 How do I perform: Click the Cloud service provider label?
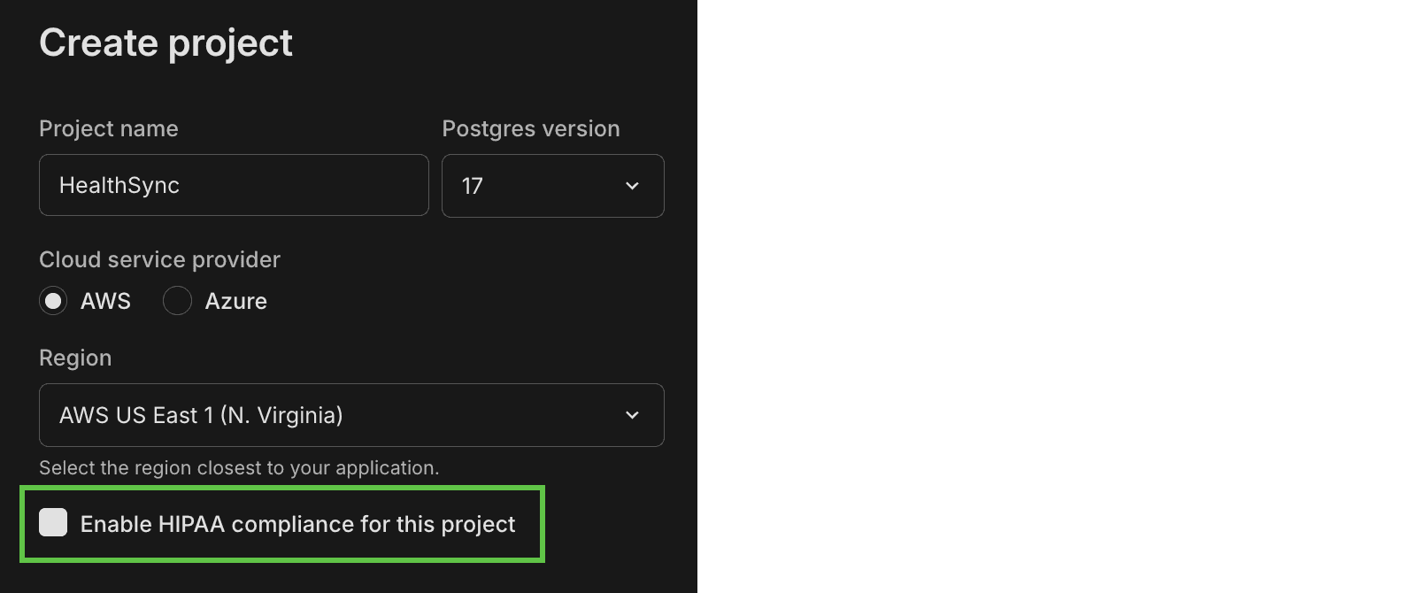tap(159, 259)
